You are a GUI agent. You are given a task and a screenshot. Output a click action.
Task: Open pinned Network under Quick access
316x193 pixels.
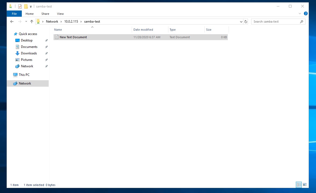click(27, 66)
